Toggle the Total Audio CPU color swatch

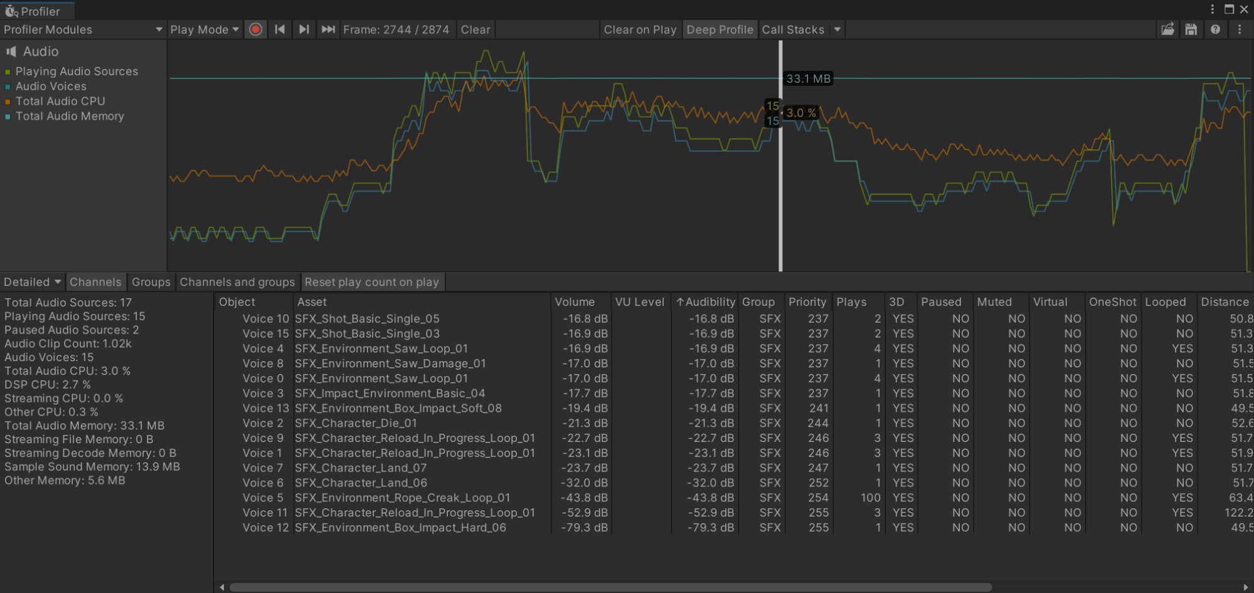(x=8, y=102)
